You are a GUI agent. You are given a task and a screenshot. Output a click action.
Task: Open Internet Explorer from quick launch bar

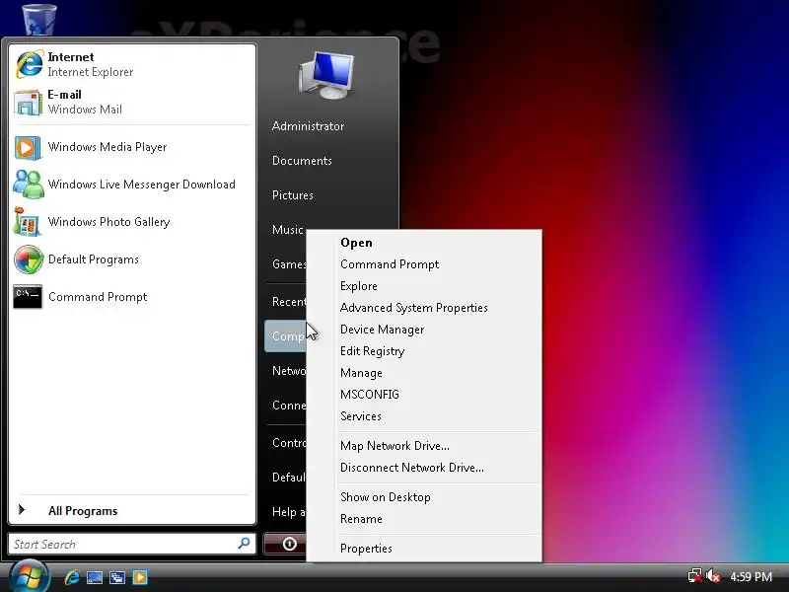72,576
